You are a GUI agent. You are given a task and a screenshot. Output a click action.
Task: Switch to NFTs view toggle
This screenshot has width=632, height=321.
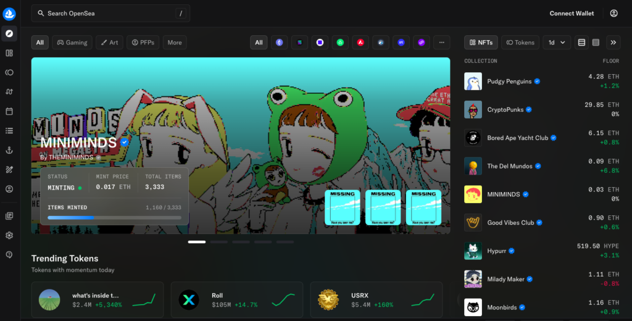481,43
